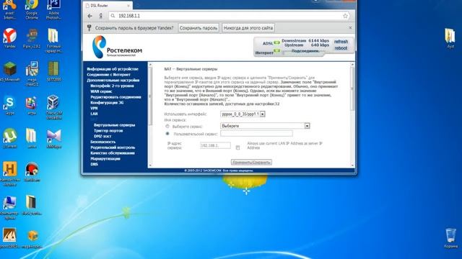Select the custom service radio button
462x259 pixels.
tap(167, 134)
